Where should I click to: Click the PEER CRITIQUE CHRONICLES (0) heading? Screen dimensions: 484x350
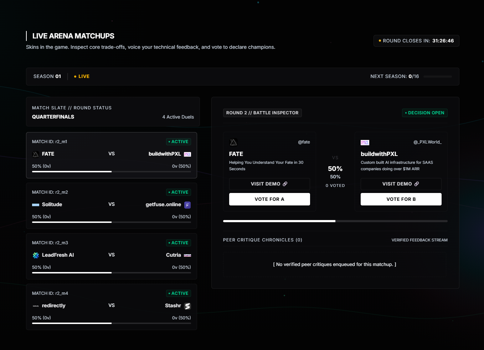263,240
